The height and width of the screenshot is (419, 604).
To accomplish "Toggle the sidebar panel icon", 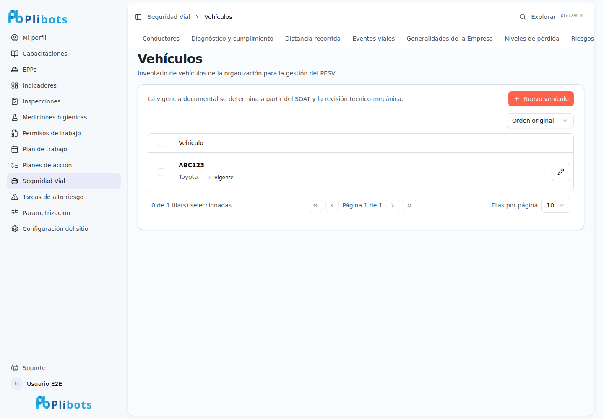I will 138,17.
